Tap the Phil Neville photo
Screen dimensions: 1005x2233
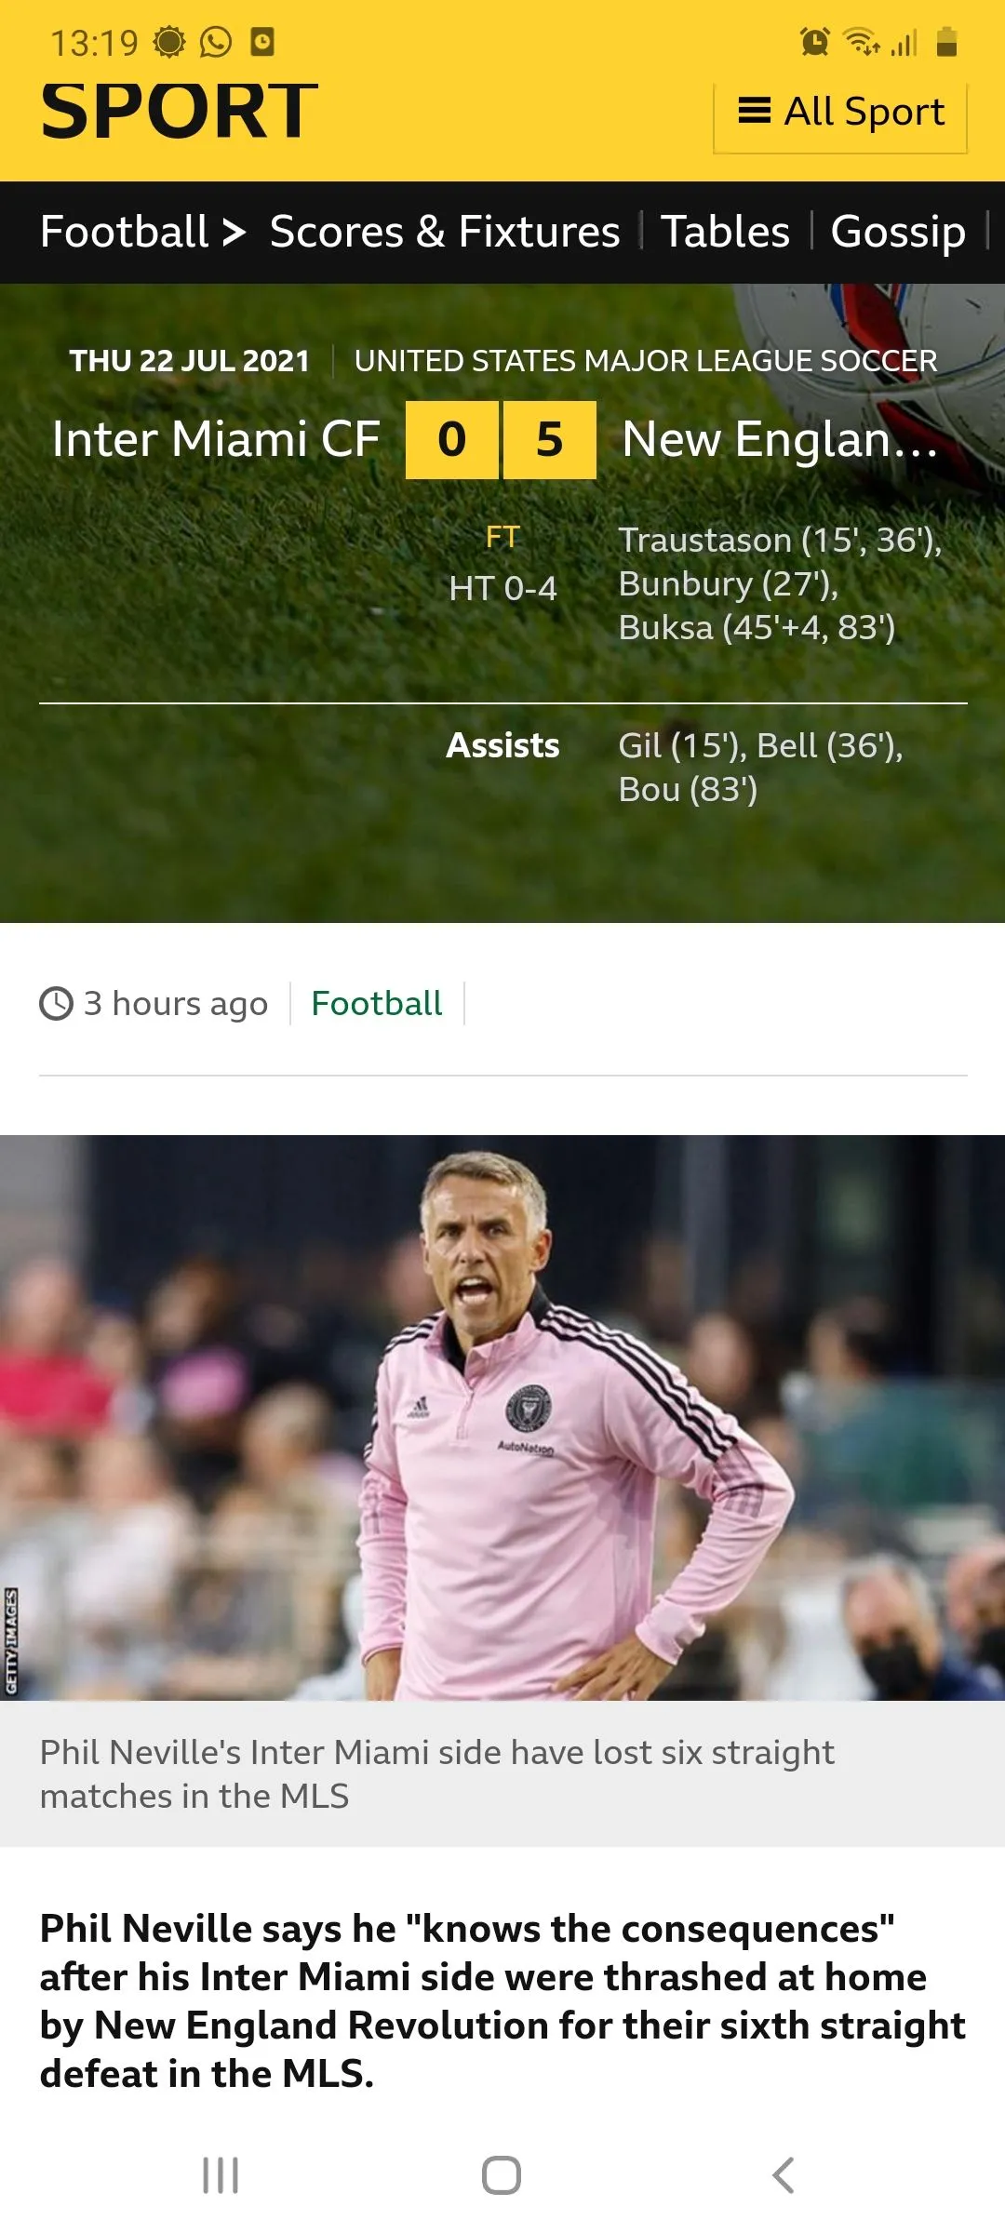502,1418
